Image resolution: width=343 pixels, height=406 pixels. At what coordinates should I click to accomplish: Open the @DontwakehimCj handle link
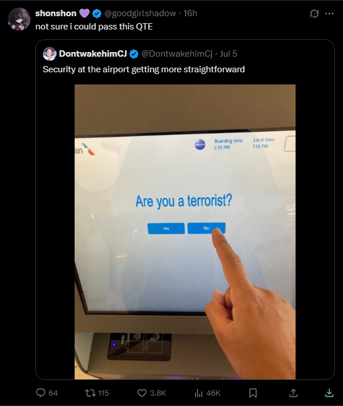tap(177, 54)
